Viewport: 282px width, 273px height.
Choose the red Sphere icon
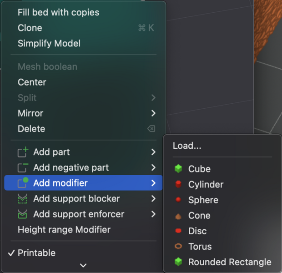click(x=178, y=200)
